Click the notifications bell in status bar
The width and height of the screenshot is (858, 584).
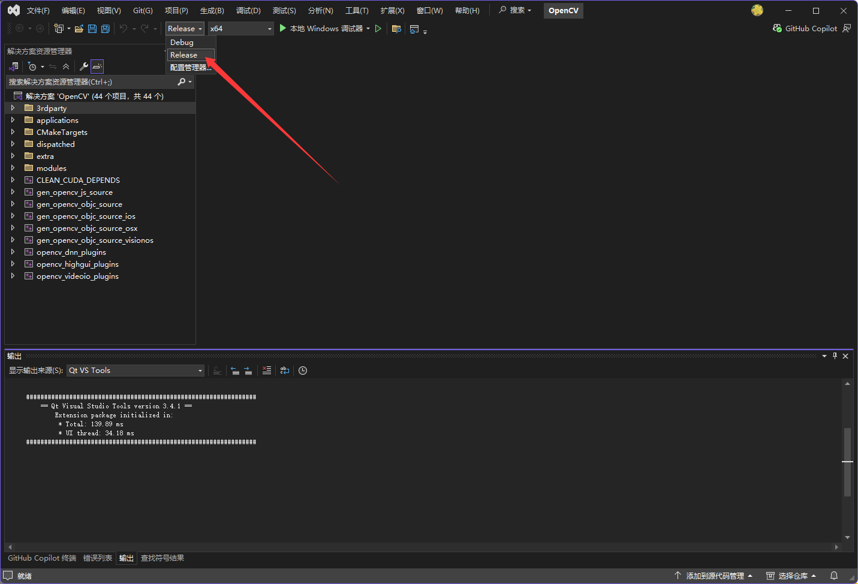(833, 576)
